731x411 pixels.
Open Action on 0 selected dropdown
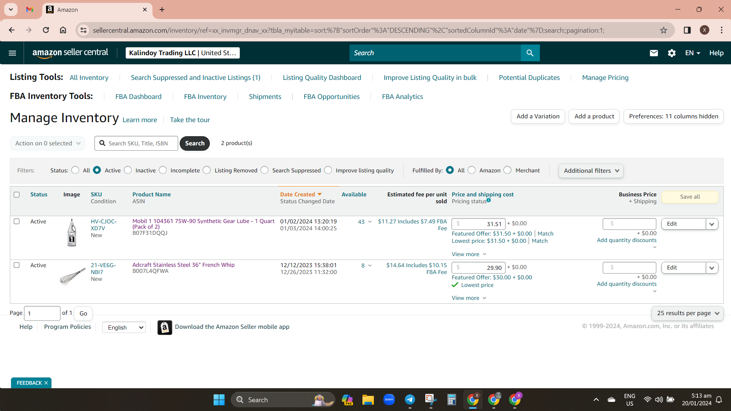click(47, 143)
